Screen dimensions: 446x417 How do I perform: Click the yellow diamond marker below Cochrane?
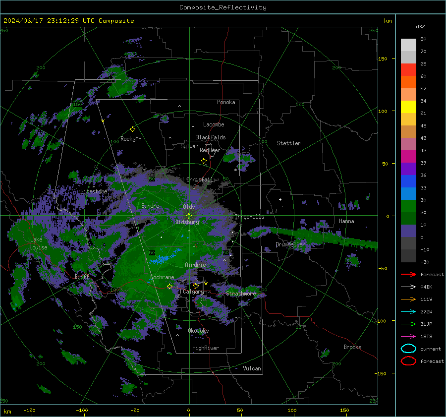(169, 286)
